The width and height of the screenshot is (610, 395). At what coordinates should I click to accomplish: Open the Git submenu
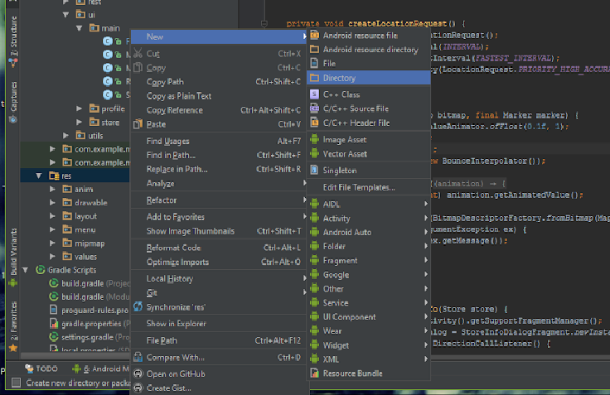tap(219, 292)
